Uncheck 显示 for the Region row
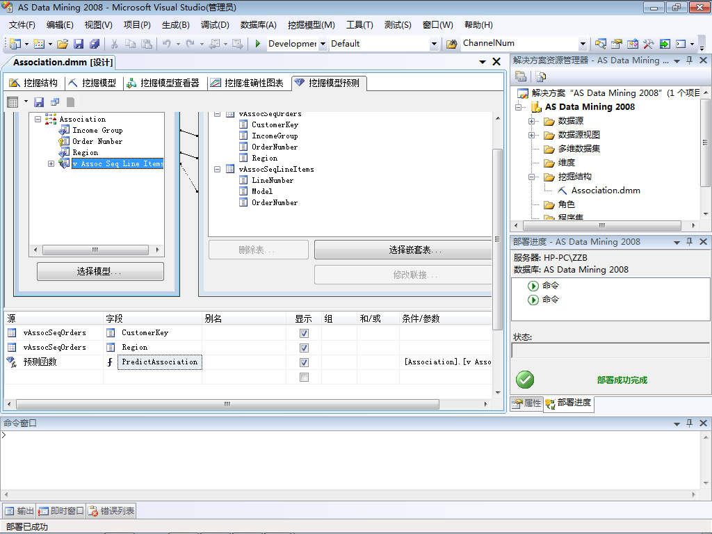The image size is (712, 534). (305, 348)
